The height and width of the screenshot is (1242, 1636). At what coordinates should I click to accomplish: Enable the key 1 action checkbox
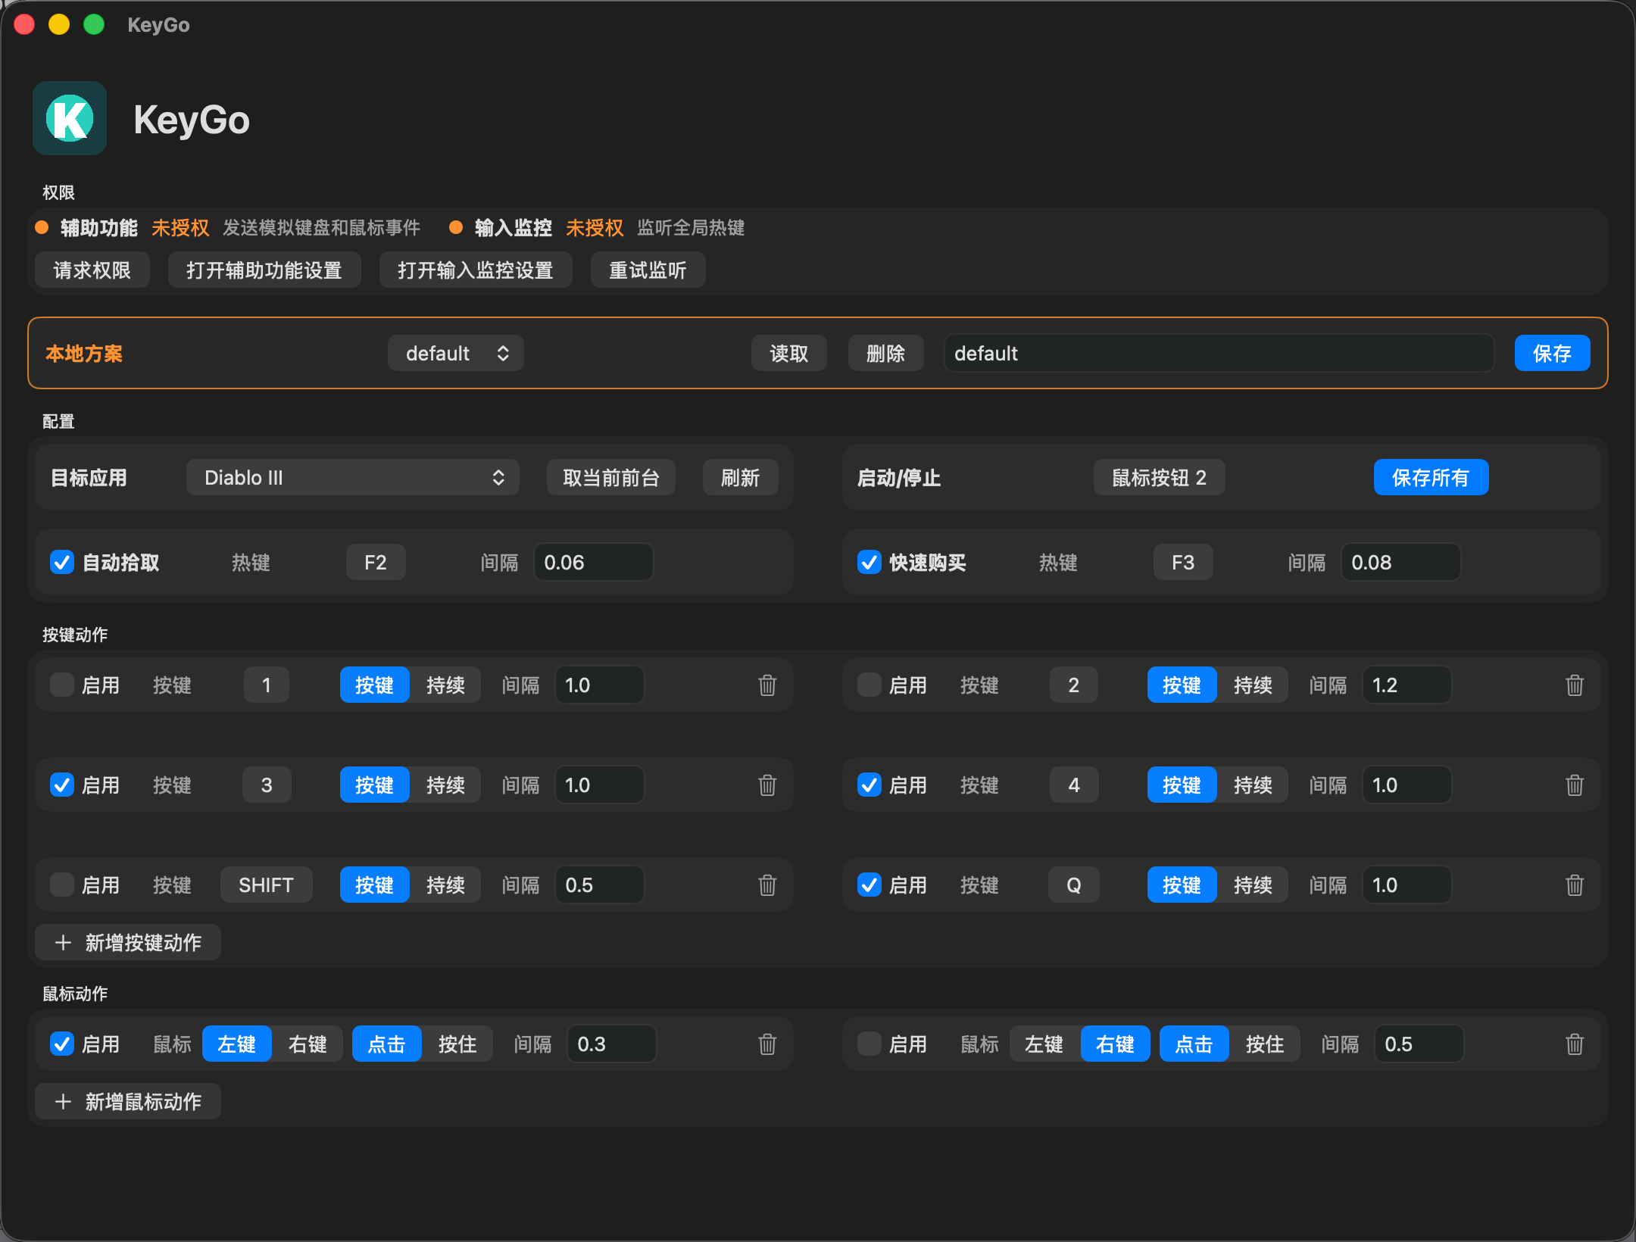pos(62,685)
